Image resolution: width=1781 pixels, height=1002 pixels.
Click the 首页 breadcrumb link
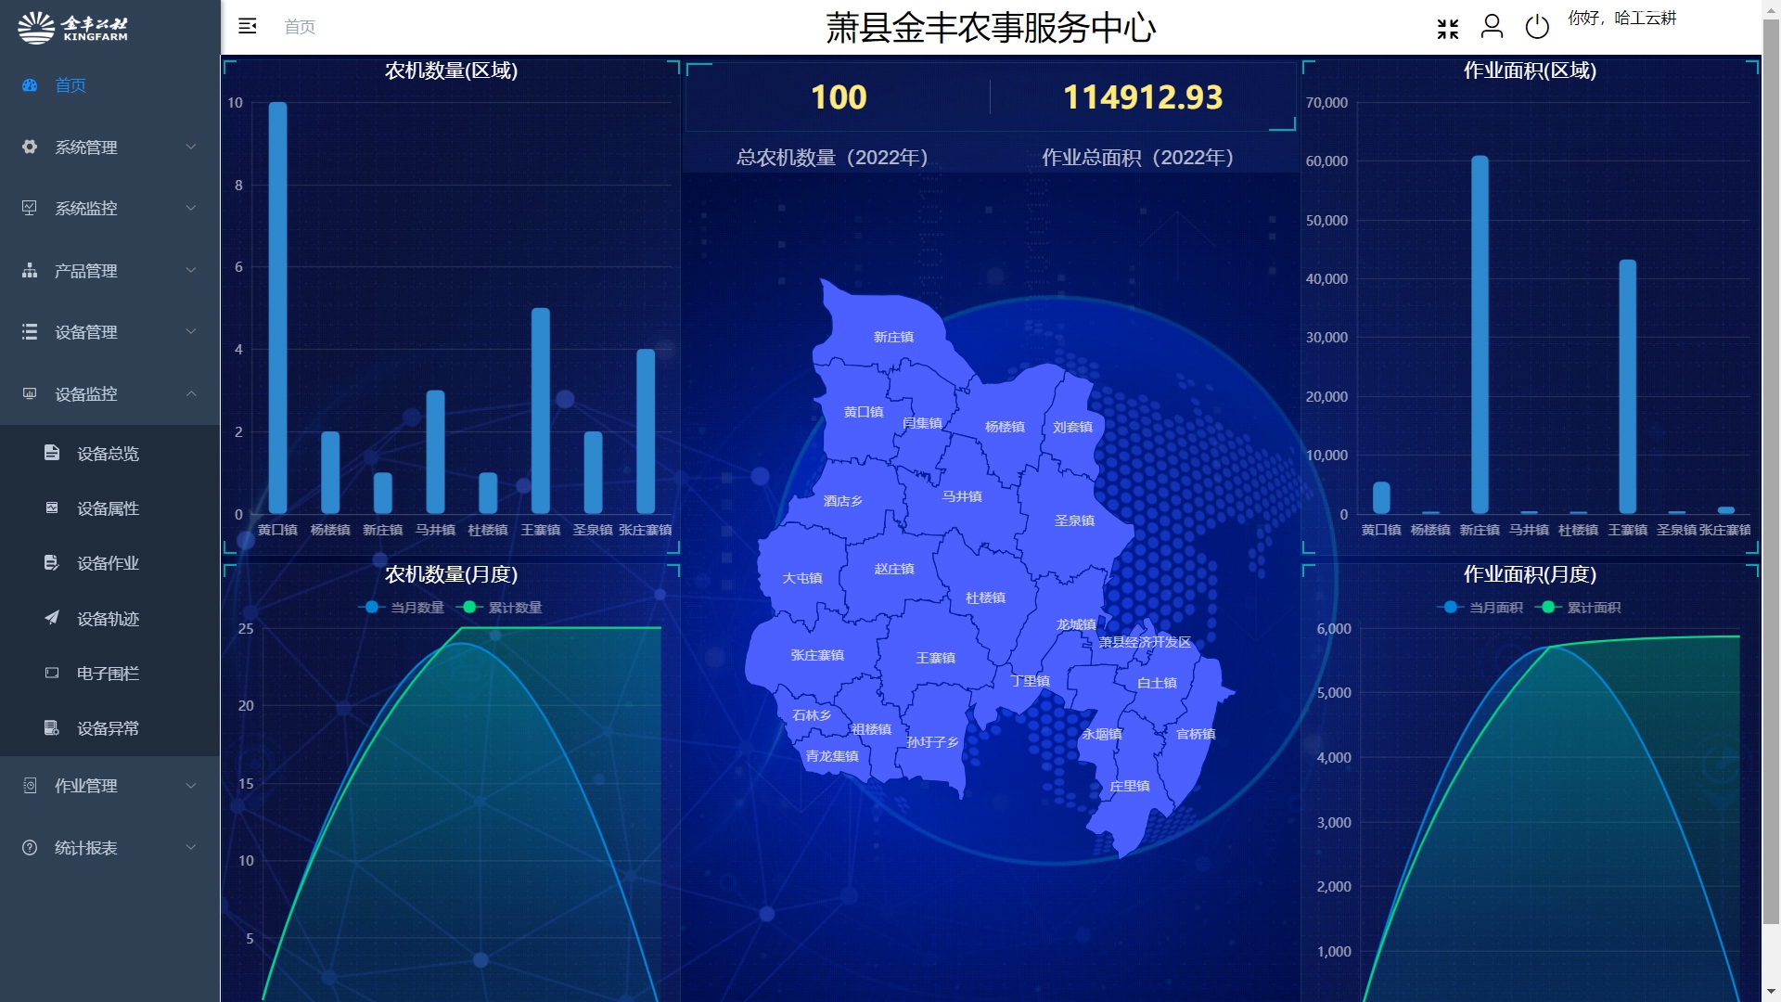pyautogui.click(x=300, y=27)
